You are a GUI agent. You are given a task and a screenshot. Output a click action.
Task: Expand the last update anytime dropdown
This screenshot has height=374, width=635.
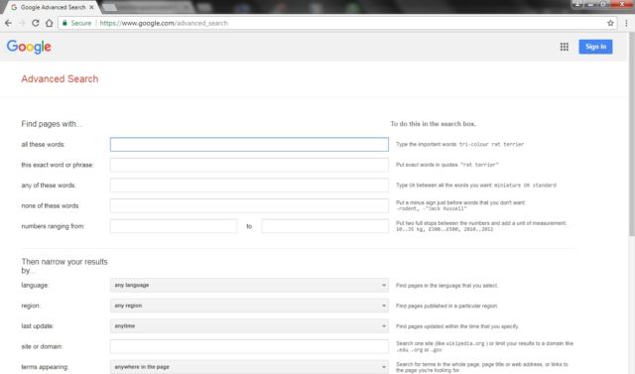(249, 325)
